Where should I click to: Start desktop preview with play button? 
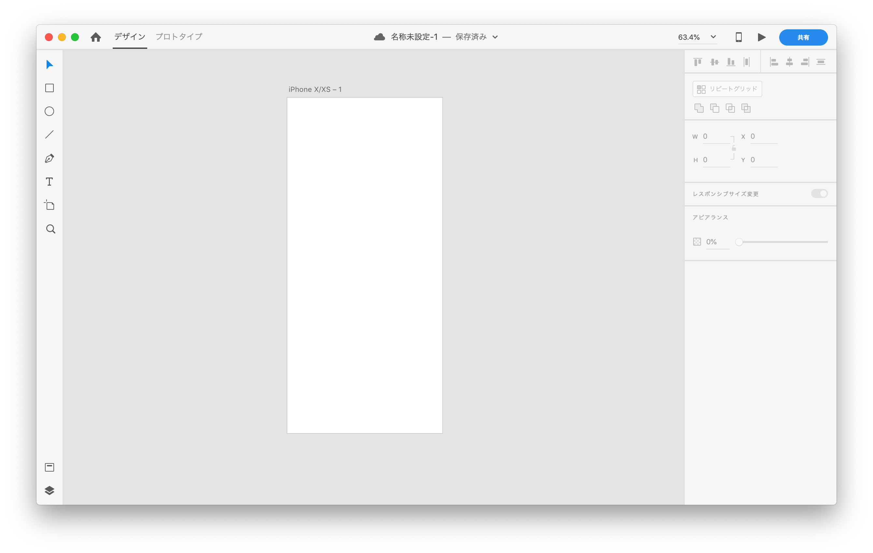pyautogui.click(x=762, y=37)
